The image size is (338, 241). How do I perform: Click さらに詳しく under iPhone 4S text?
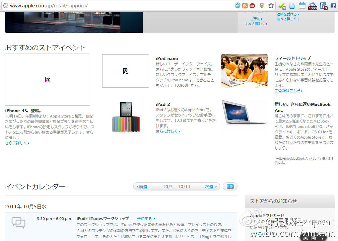tap(17, 143)
